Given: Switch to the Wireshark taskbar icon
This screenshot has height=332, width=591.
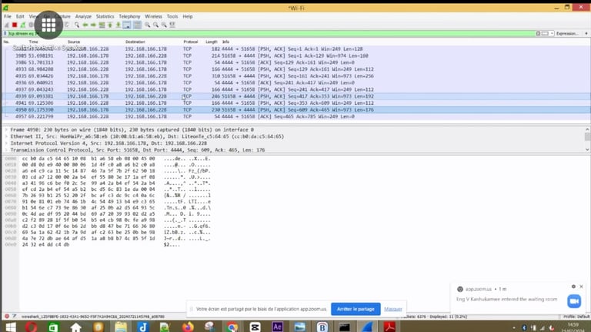Looking at the screenshot, I should point(367,327).
